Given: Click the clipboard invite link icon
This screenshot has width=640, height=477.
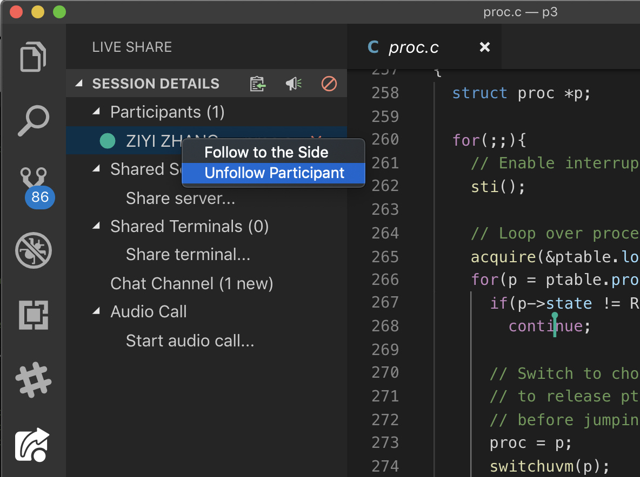Looking at the screenshot, I should click(x=258, y=84).
